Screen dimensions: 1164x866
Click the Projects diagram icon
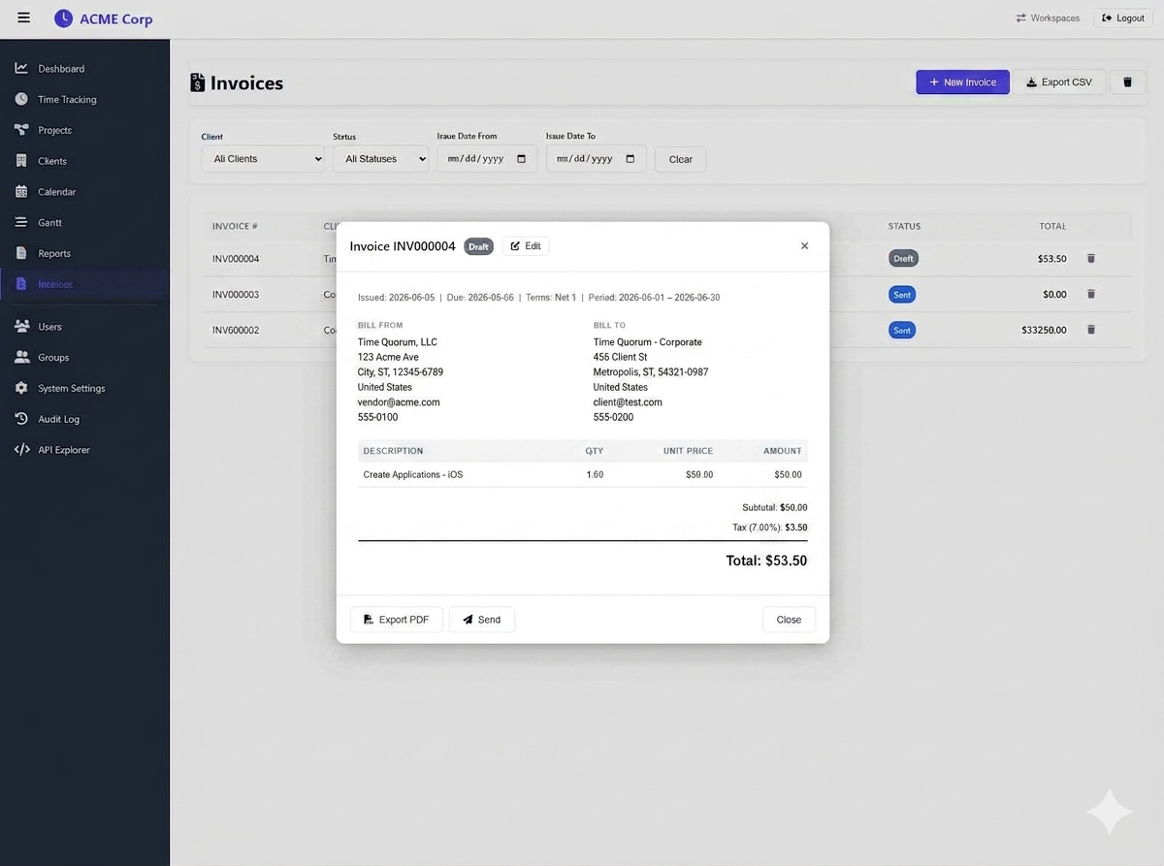coord(21,130)
